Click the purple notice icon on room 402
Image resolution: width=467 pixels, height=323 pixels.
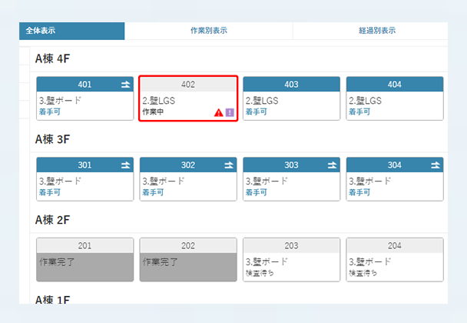tap(230, 112)
